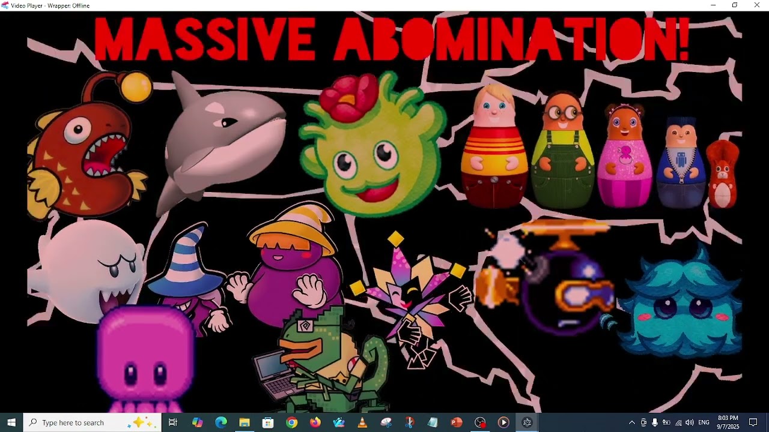The width and height of the screenshot is (769, 432).
Task: Open the 8:03 PM clock and calendar
Action: (728, 422)
